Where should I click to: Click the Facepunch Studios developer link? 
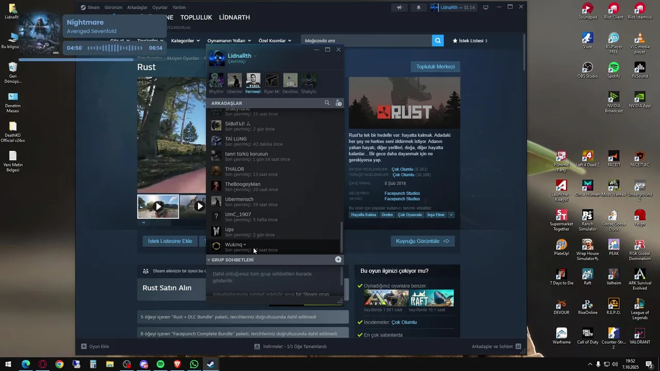402,193
